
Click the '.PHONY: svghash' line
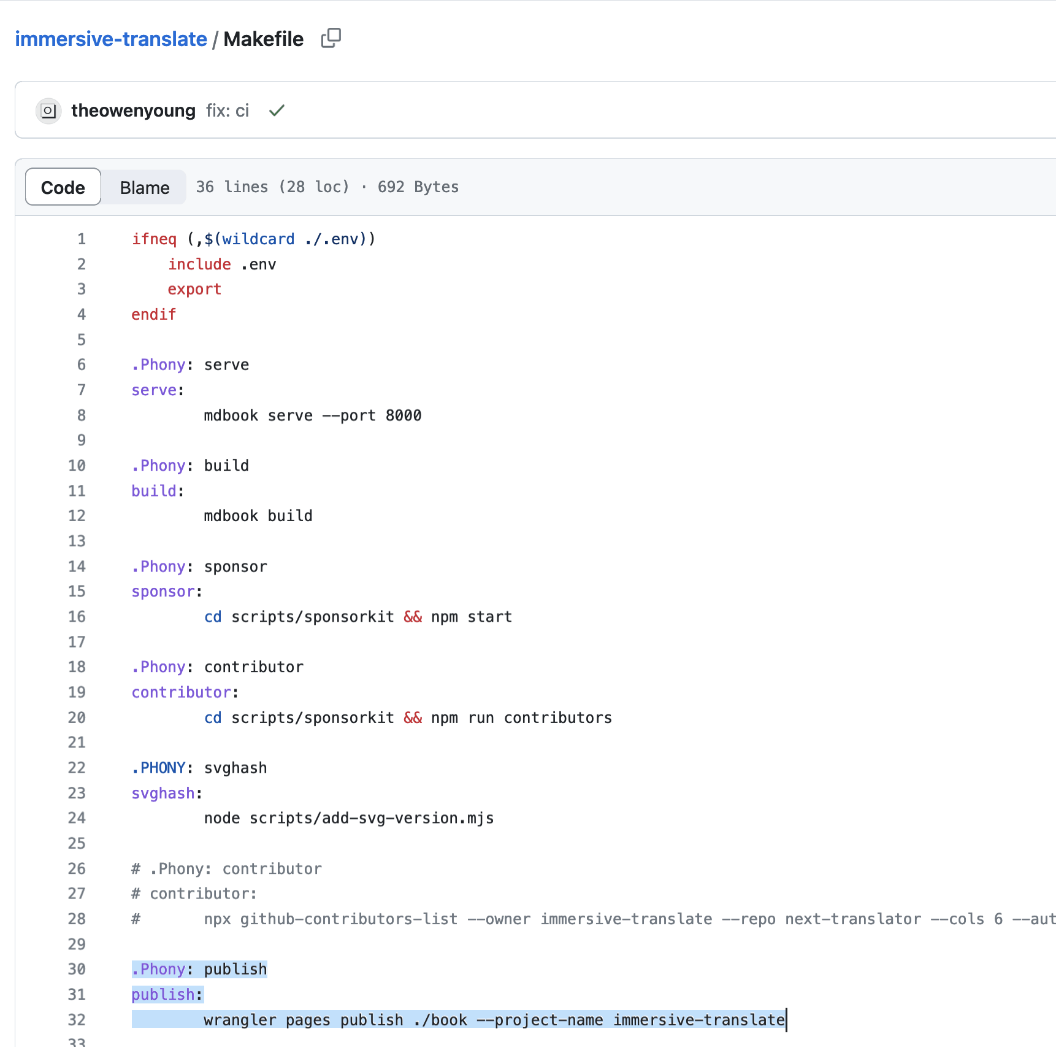point(199,768)
